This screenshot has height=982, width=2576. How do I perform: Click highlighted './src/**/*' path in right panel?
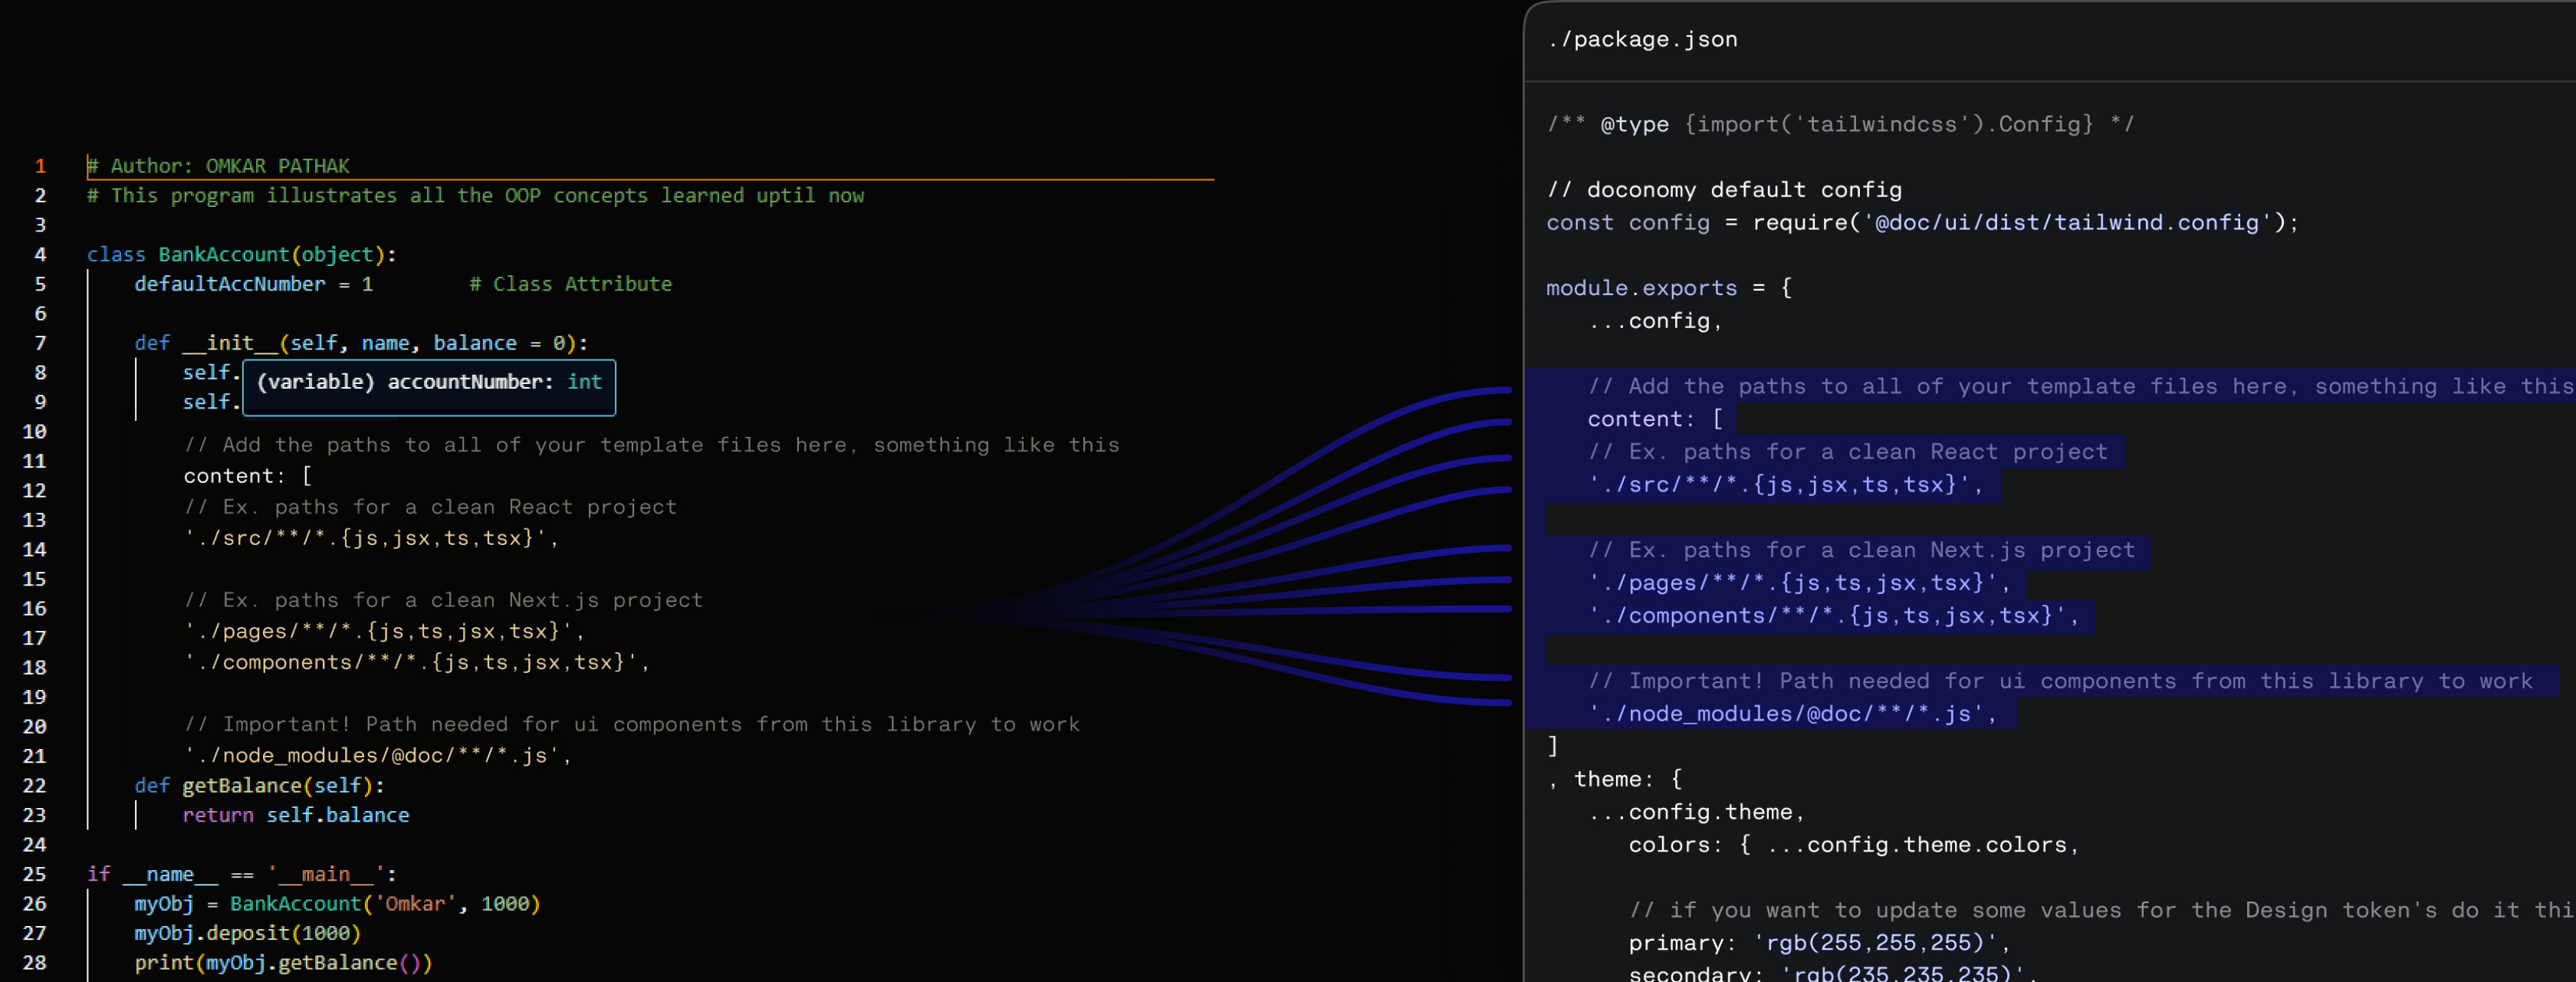(x=1785, y=485)
